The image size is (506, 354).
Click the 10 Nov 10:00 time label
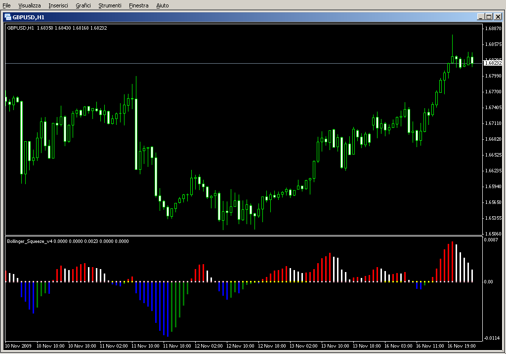pyautogui.click(x=50, y=346)
